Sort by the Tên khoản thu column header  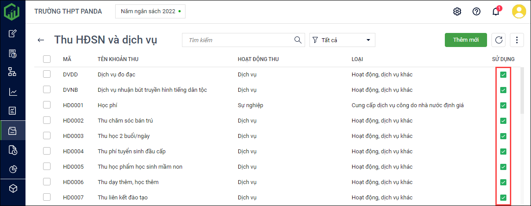point(118,59)
